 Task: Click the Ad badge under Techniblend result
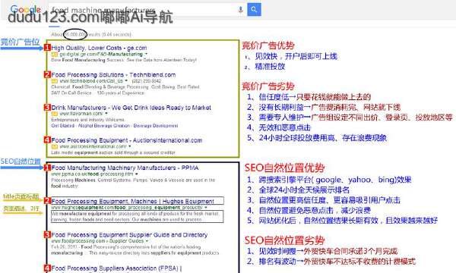[55, 81]
